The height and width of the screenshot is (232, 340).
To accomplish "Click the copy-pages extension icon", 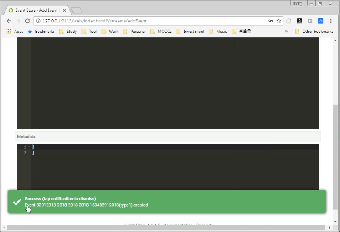I will (288, 21).
